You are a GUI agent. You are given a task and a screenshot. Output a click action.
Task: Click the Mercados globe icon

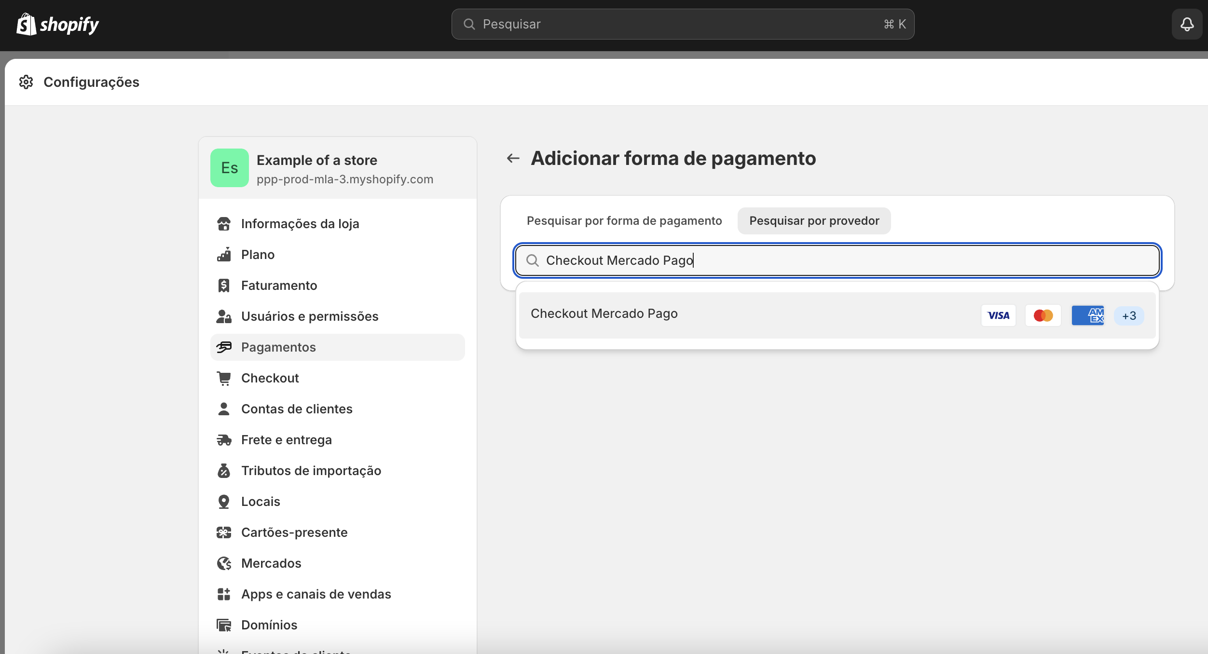pyautogui.click(x=224, y=563)
